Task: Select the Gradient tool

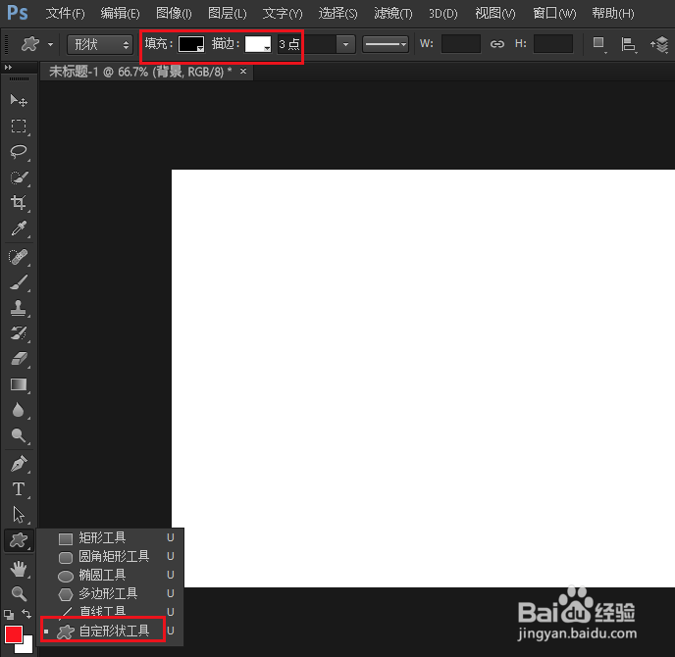Action: pos(18,384)
